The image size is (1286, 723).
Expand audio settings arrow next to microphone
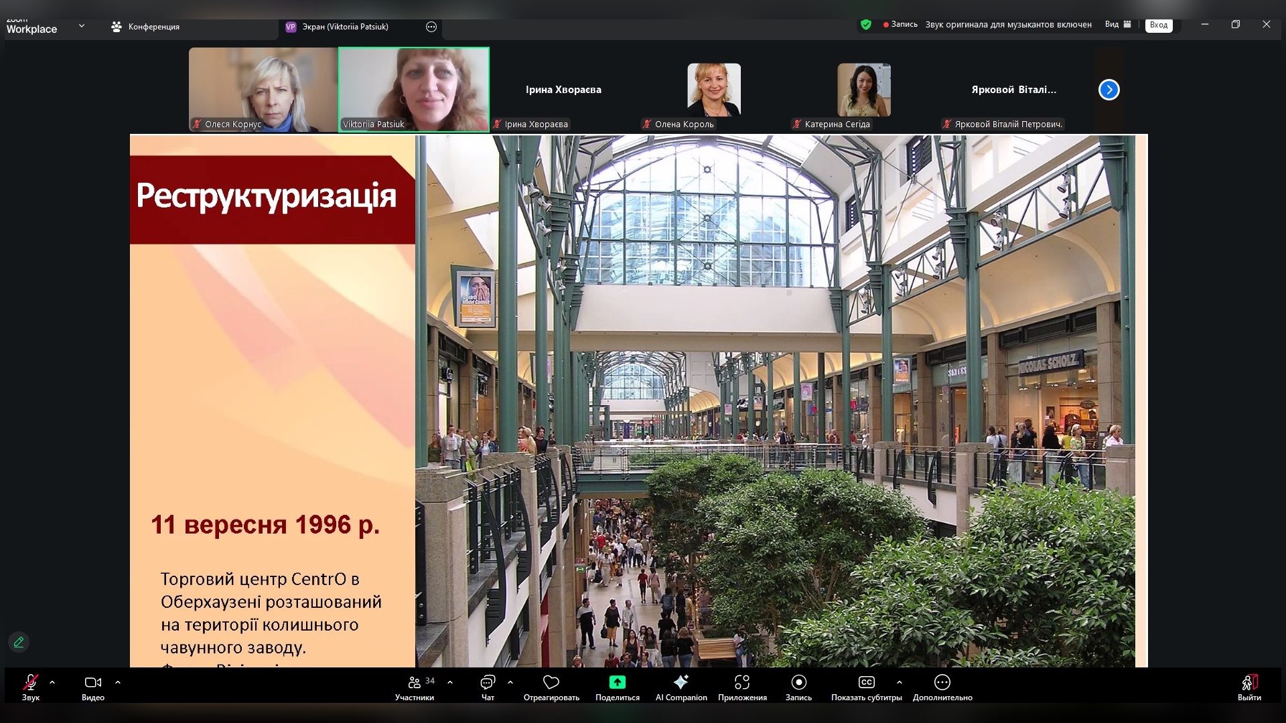pyautogui.click(x=52, y=683)
